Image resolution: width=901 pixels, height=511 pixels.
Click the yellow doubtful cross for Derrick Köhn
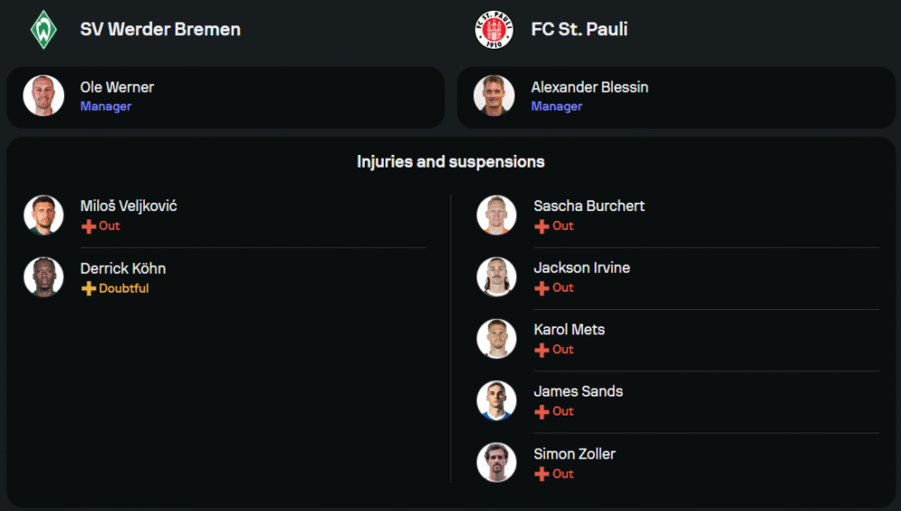pyautogui.click(x=88, y=288)
